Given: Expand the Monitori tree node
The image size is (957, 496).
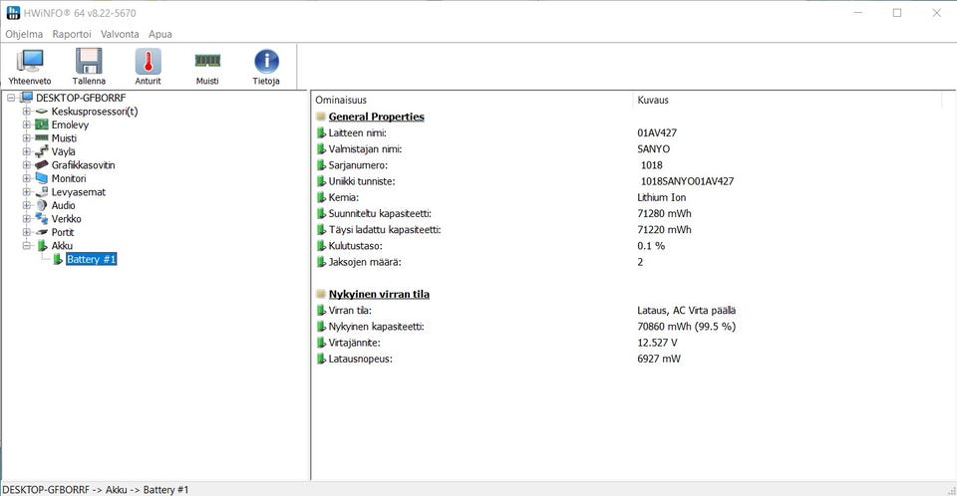Looking at the screenshot, I should [x=26, y=178].
